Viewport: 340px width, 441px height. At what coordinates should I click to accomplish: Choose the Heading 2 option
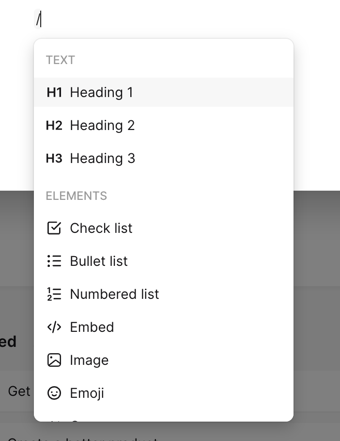tap(102, 125)
